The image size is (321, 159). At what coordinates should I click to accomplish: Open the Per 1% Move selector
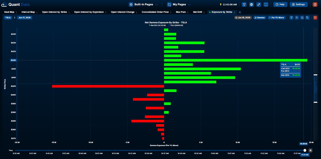(277, 18)
